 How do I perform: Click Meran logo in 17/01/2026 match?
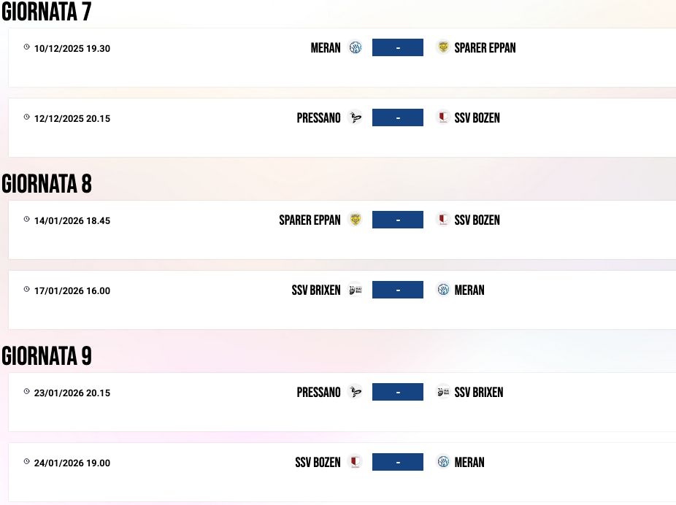(443, 290)
